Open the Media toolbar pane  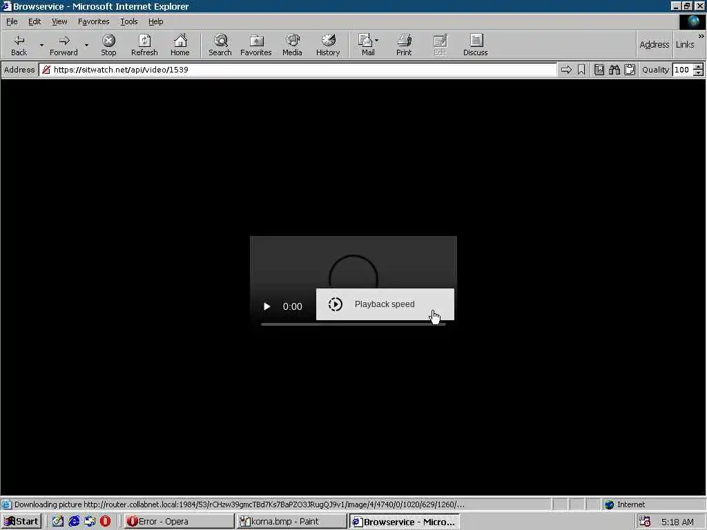[x=292, y=45]
